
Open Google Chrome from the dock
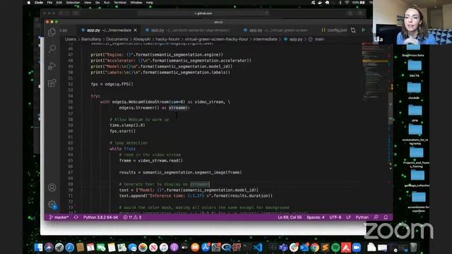point(314,248)
